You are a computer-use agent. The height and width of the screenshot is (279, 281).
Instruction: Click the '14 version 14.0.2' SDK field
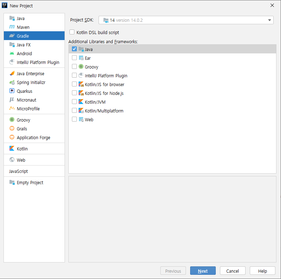(x=186, y=20)
